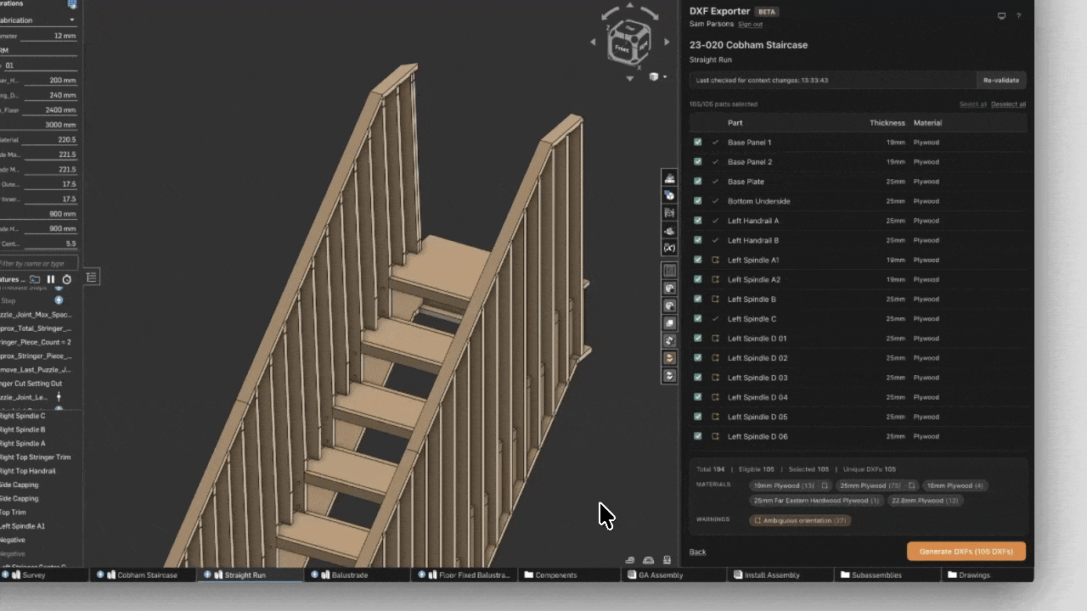Click the top icon in right side panel strip
Image resolution: width=1087 pixels, height=611 pixels.
point(669,178)
